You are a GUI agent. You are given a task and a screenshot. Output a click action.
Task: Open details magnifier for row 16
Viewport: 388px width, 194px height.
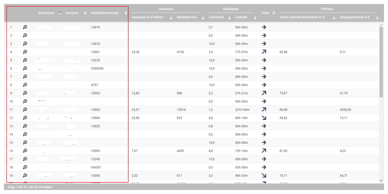coord(25,151)
